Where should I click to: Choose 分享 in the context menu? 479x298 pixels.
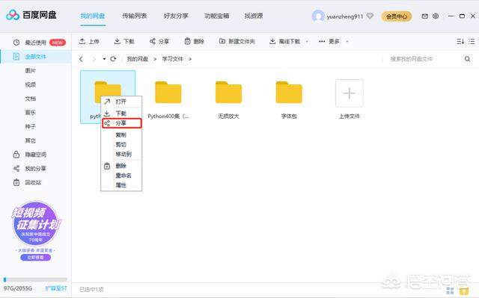[x=121, y=123]
